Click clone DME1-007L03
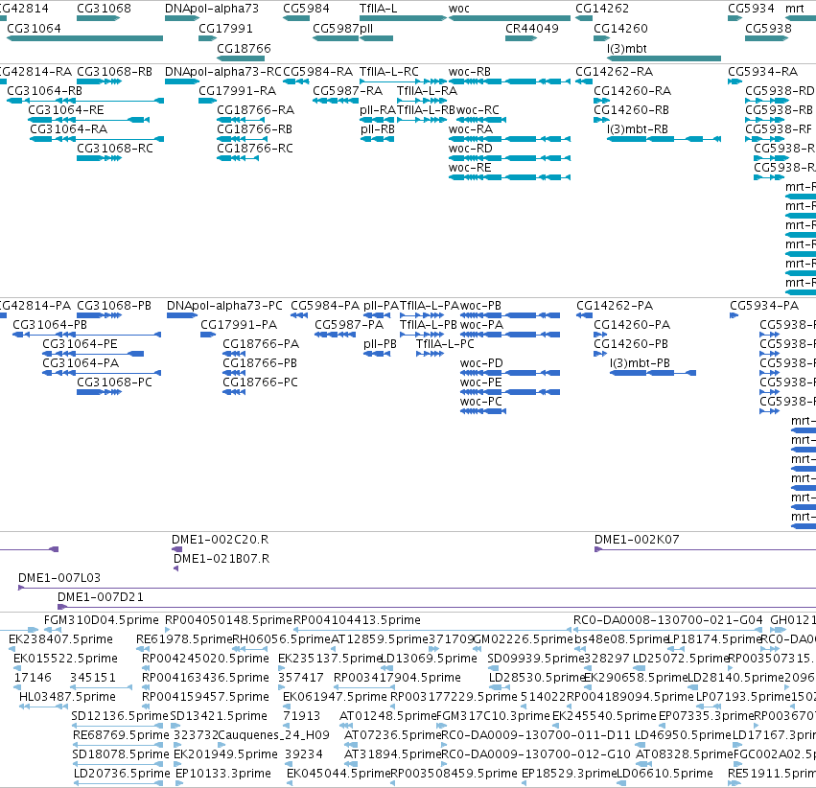Image resolution: width=816 pixels, height=788 pixels. [x=417, y=589]
